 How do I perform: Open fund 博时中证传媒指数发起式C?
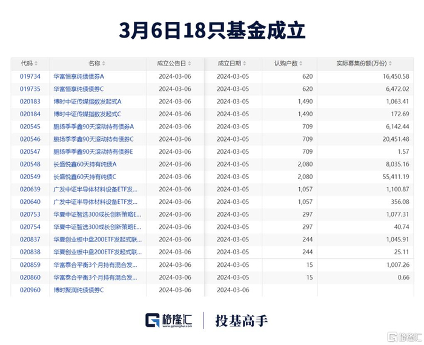[87, 114]
